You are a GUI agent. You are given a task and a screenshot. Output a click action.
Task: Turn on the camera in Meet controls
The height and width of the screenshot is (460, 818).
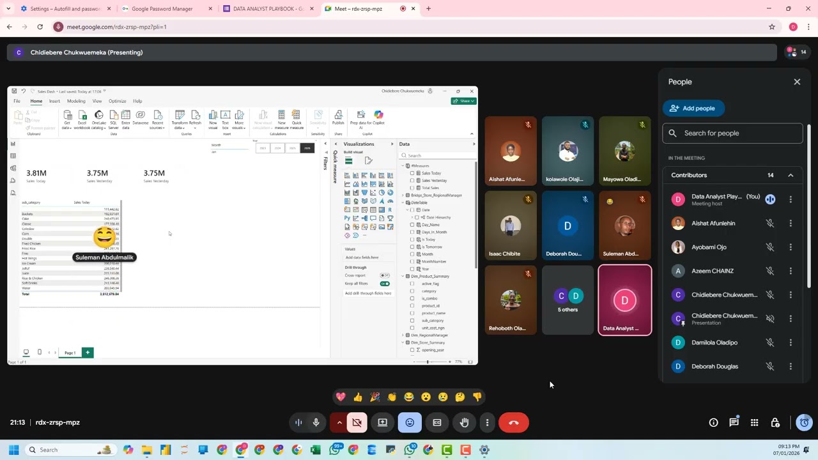(357, 422)
